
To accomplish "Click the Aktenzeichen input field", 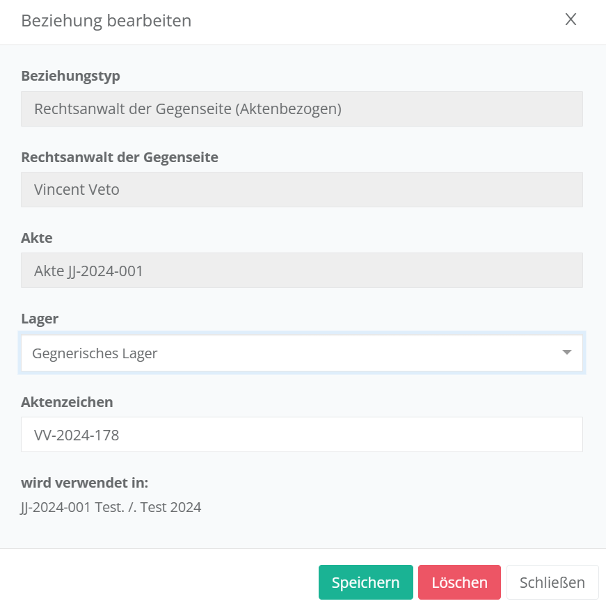I will pos(301,435).
